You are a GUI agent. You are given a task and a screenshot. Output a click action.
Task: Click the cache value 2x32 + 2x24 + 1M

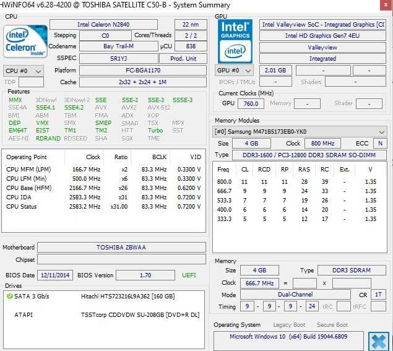(x=143, y=82)
